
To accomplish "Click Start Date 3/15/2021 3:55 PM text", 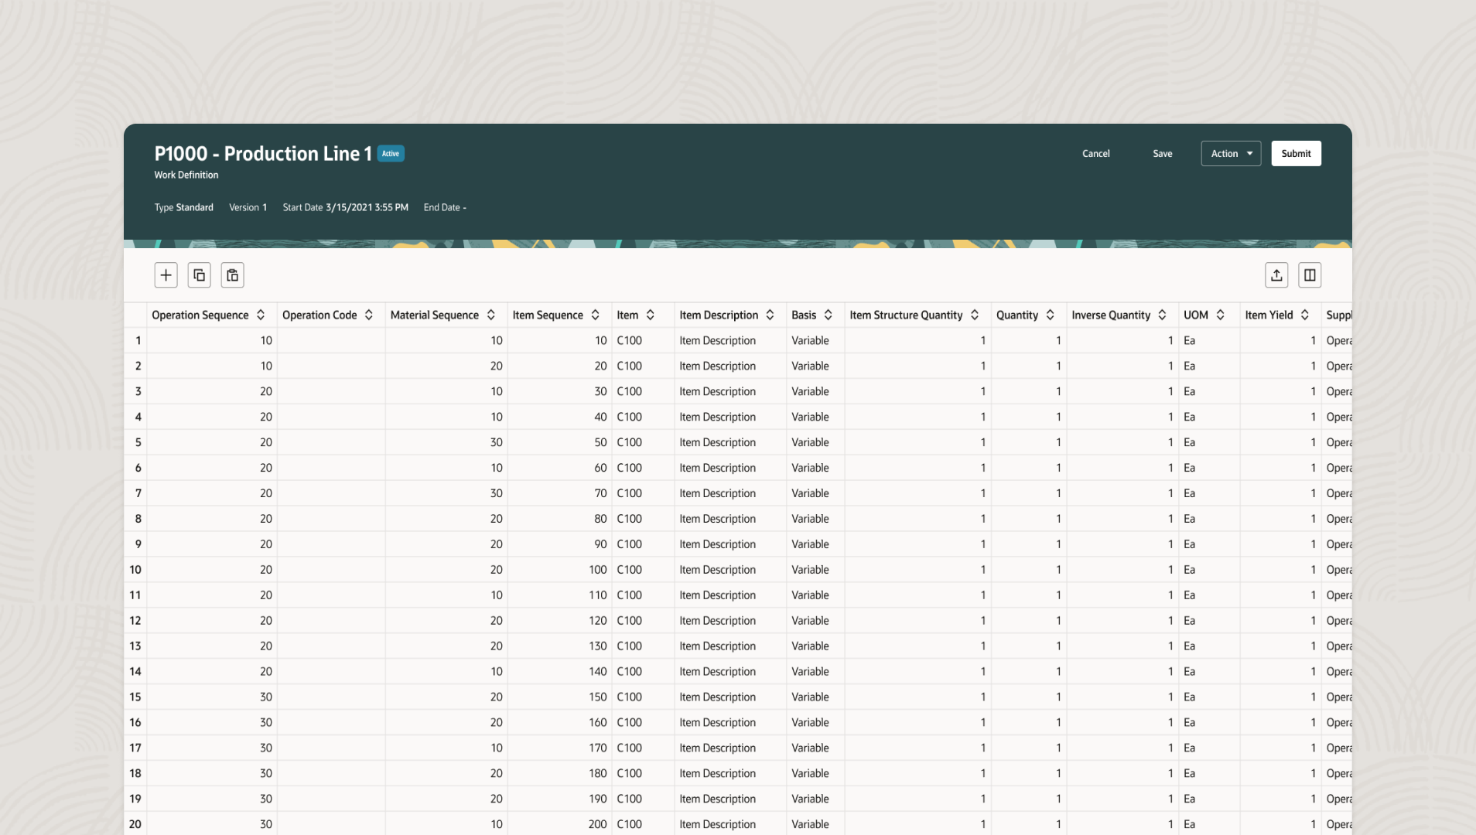I will point(345,208).
